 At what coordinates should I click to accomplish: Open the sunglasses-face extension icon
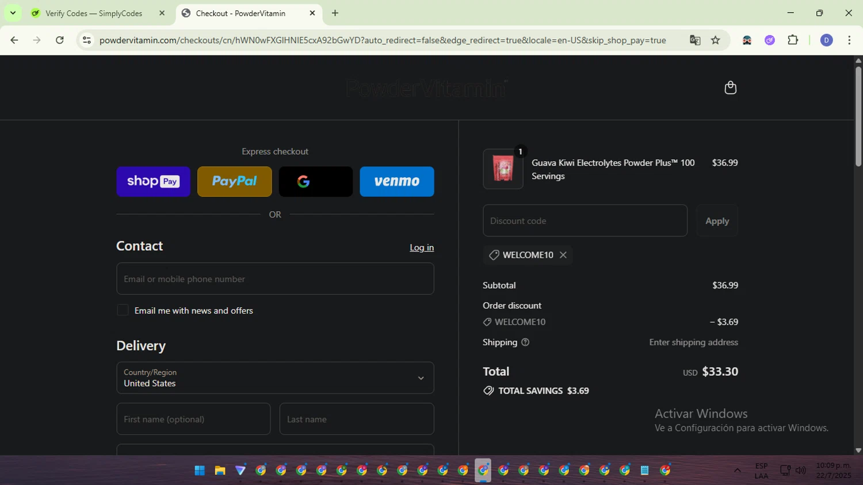[x=747, y=40]
